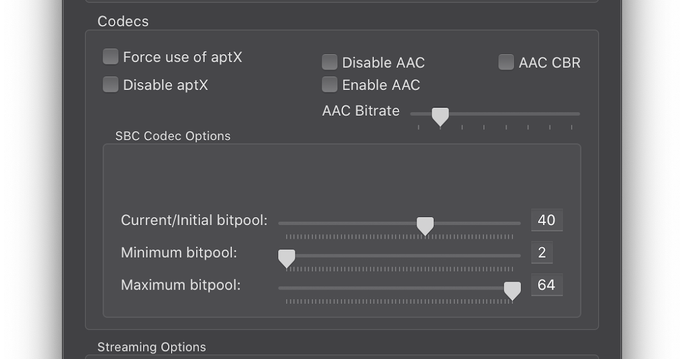
Task: Check the "Enable AAC" option
Action: tap(329, 84)
